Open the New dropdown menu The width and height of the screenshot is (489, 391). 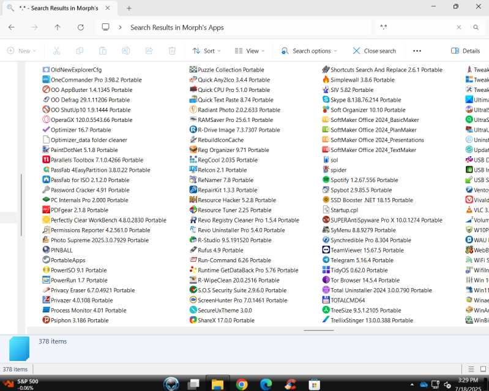pyautogui.click(x=21, y=51)
